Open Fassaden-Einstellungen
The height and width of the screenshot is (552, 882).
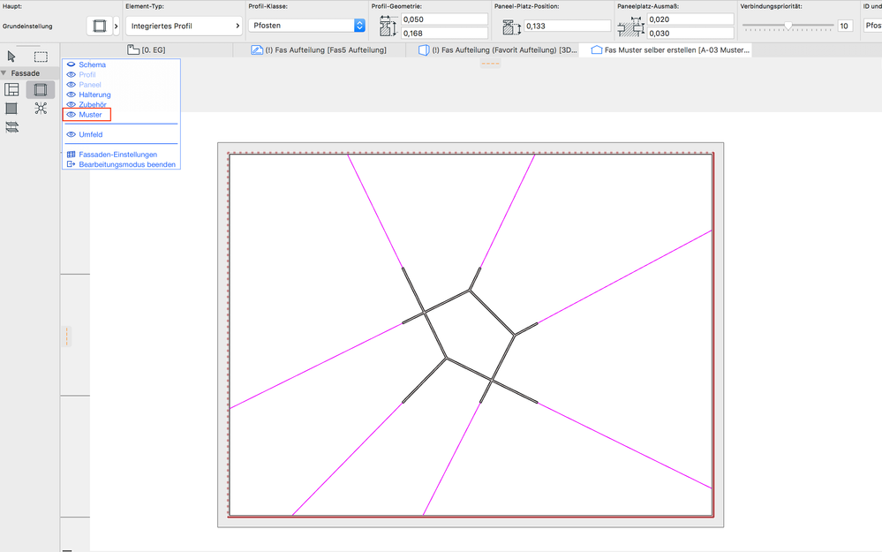117,155
